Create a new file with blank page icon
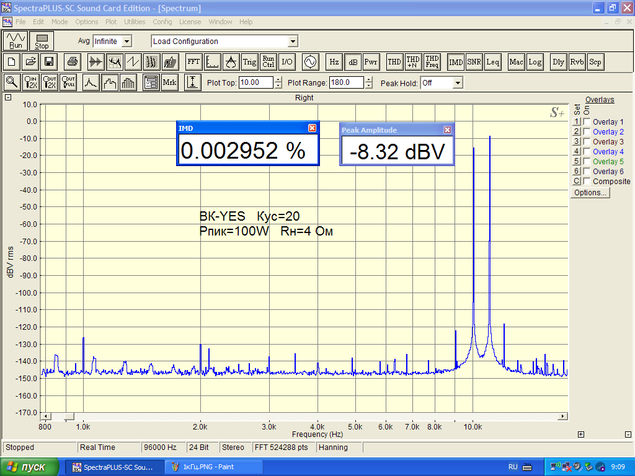The height and width of the screenshot is (476, 635). 11,62
